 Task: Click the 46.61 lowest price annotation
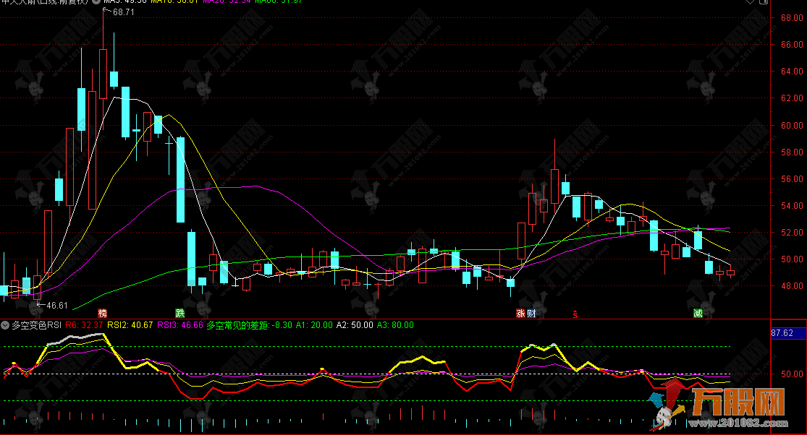pyautogui.click(x=55, y=305)
